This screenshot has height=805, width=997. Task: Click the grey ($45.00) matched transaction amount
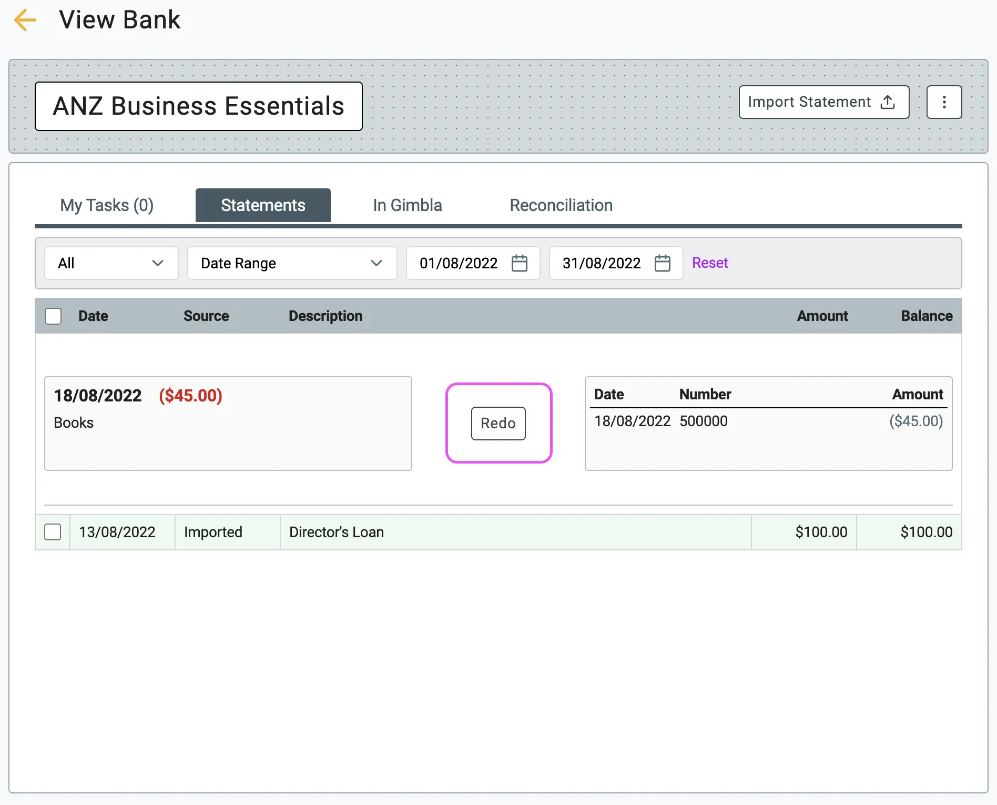click(x=916, y=421)
